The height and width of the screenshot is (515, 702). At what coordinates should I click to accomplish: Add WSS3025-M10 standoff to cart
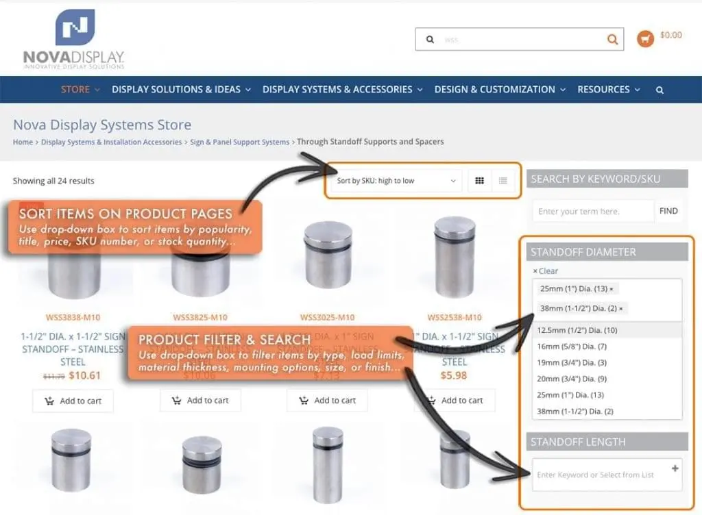click(x=327, y=401)
